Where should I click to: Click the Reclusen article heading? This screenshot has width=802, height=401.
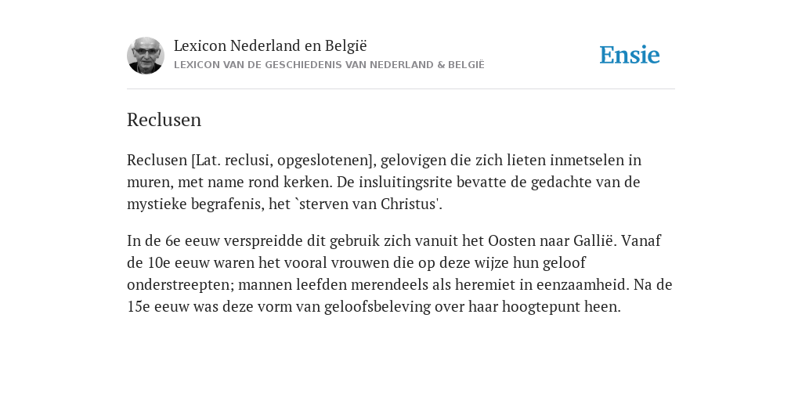click(164, 120)
